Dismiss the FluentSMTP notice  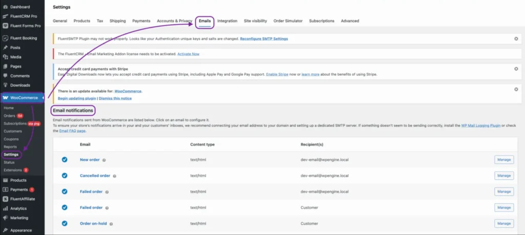[x=516, y=39]
